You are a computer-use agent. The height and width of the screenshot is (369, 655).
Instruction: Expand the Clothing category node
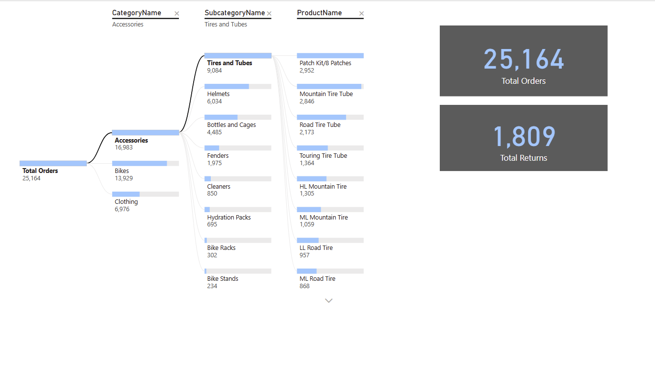[146, 202]
